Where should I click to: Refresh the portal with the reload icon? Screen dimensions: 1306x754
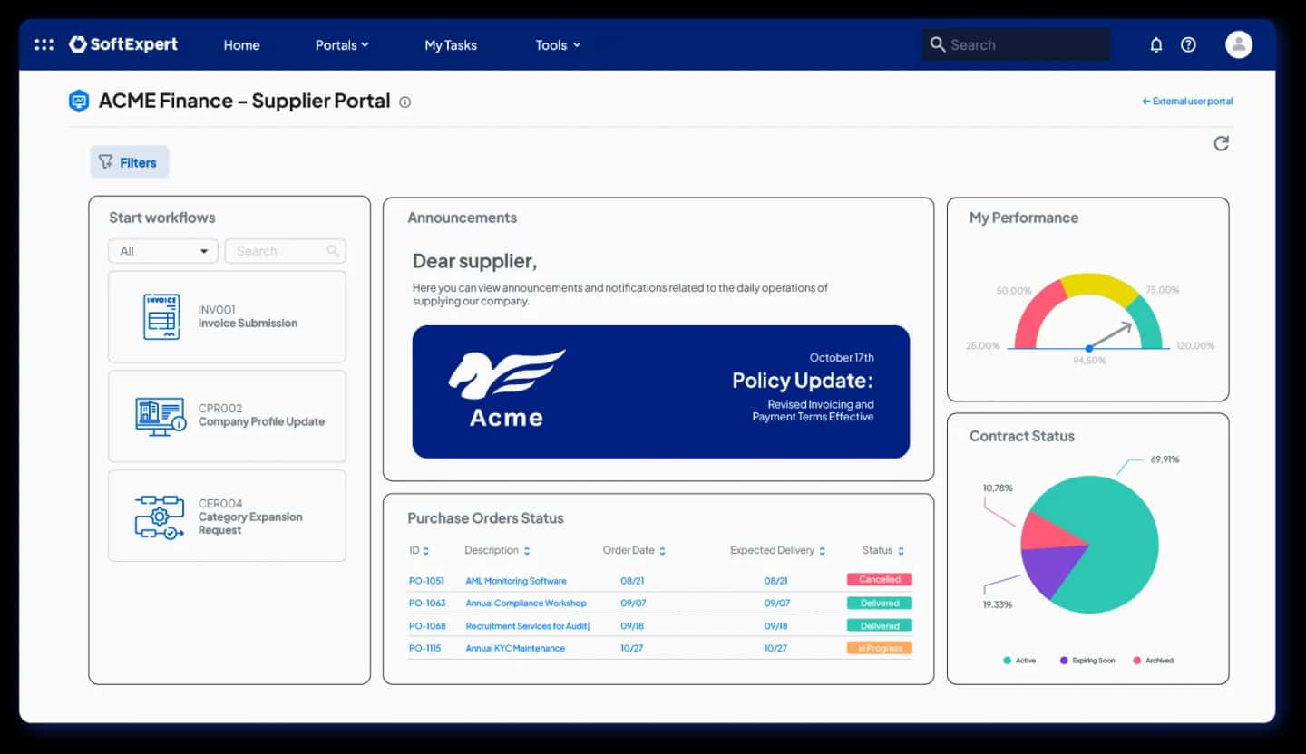point(1221,143)
